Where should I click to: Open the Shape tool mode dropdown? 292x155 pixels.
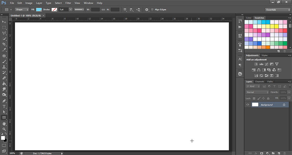22,10
